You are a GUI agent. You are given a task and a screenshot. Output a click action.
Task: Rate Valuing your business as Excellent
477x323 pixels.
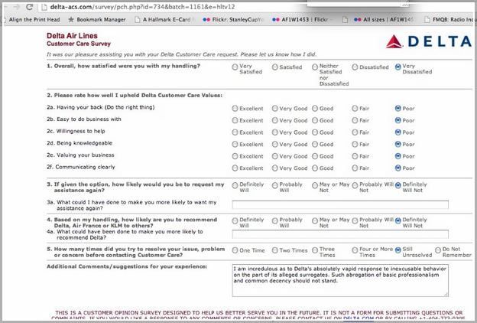[x=235, y=156]
